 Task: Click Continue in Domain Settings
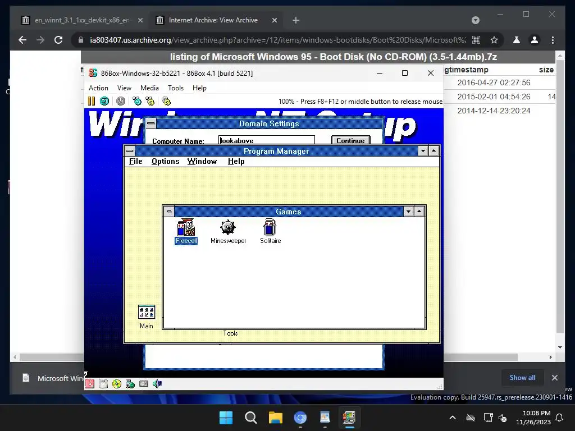pos(350,140)
